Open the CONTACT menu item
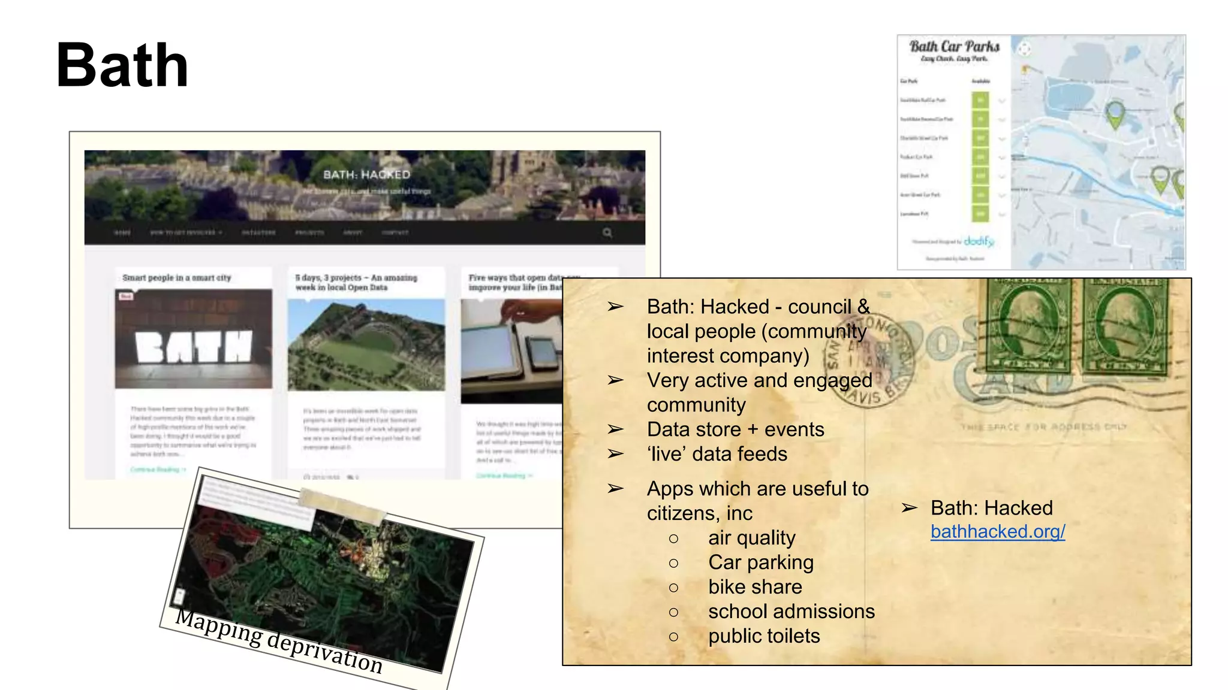The image size is (1228, 690). (x=395, y=232)
